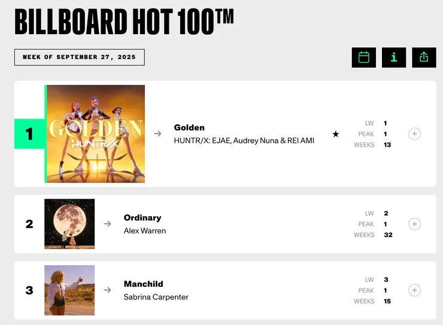Screen dimensions: 443x325
Task: Expand the Ordinary row using plus button
Action: (x=414, y=224)
